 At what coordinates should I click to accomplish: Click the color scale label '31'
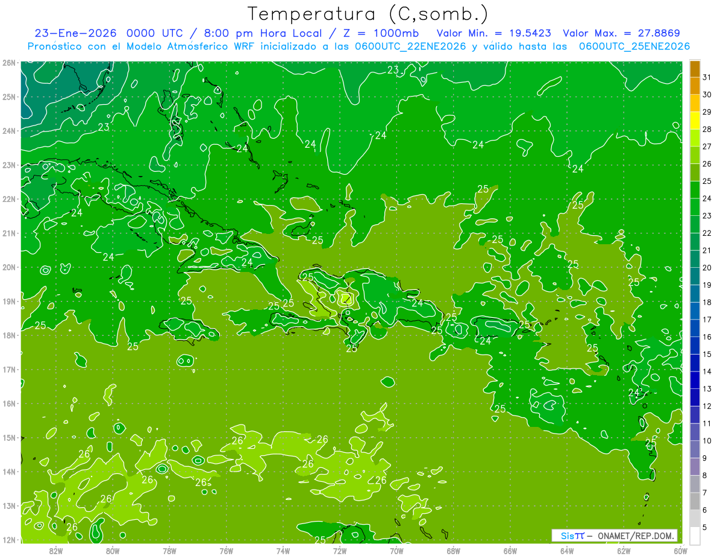click(707, 77)
